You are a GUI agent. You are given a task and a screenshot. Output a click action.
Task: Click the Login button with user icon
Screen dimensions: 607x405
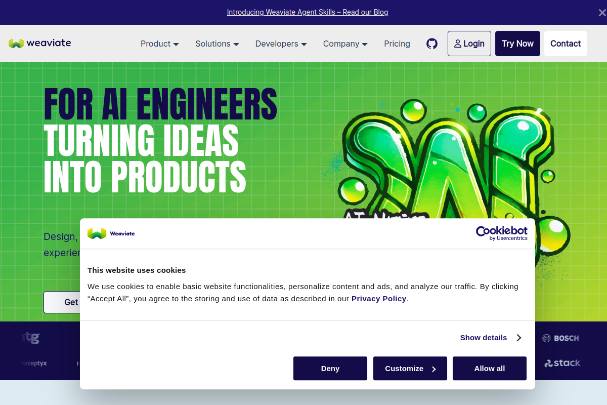[469, 44]
